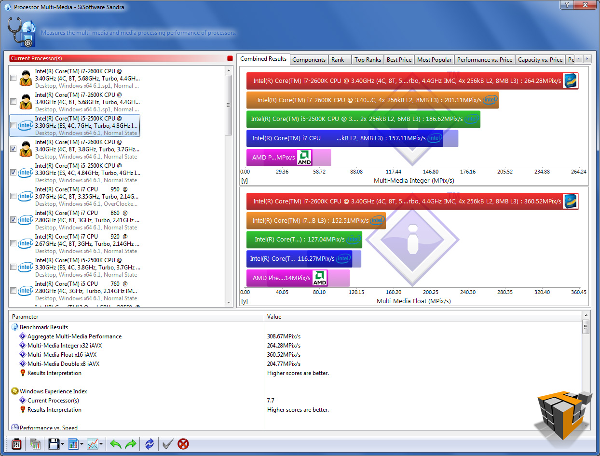Select the Multi-Media Double x8 iAVX row

coord(295,364)
